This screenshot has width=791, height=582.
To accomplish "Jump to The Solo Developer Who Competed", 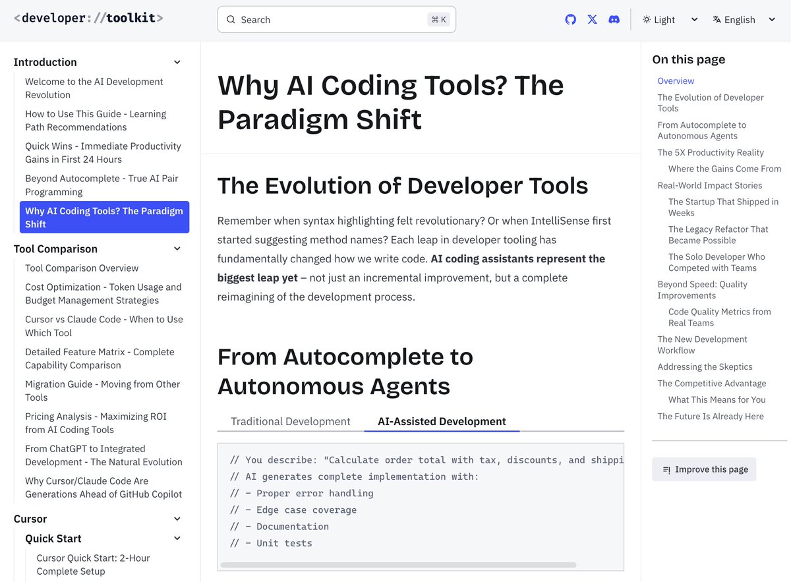I will (x=717, y=262).
